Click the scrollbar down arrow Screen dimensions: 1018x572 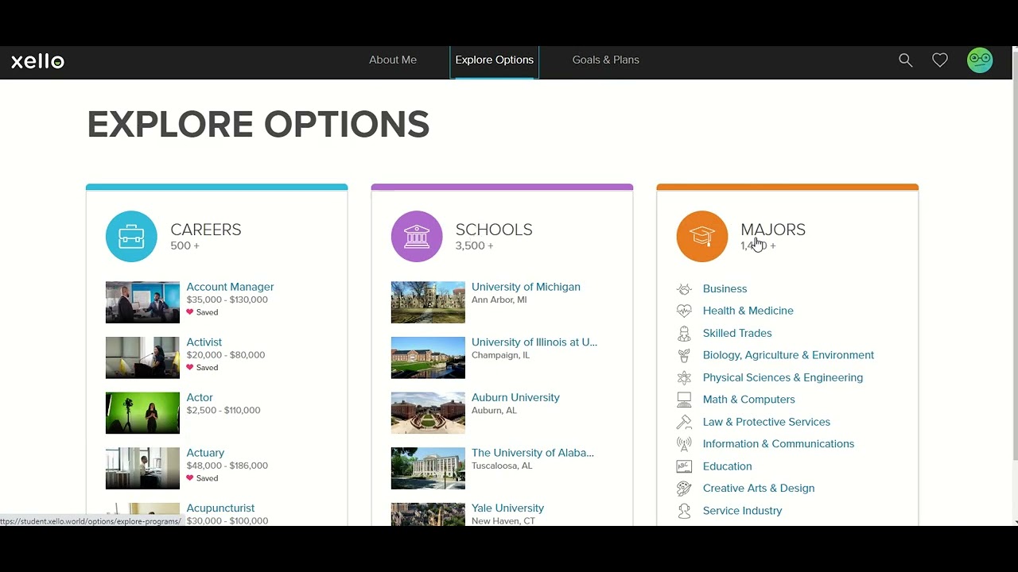pyautogui.click(x=1015, y=521)
